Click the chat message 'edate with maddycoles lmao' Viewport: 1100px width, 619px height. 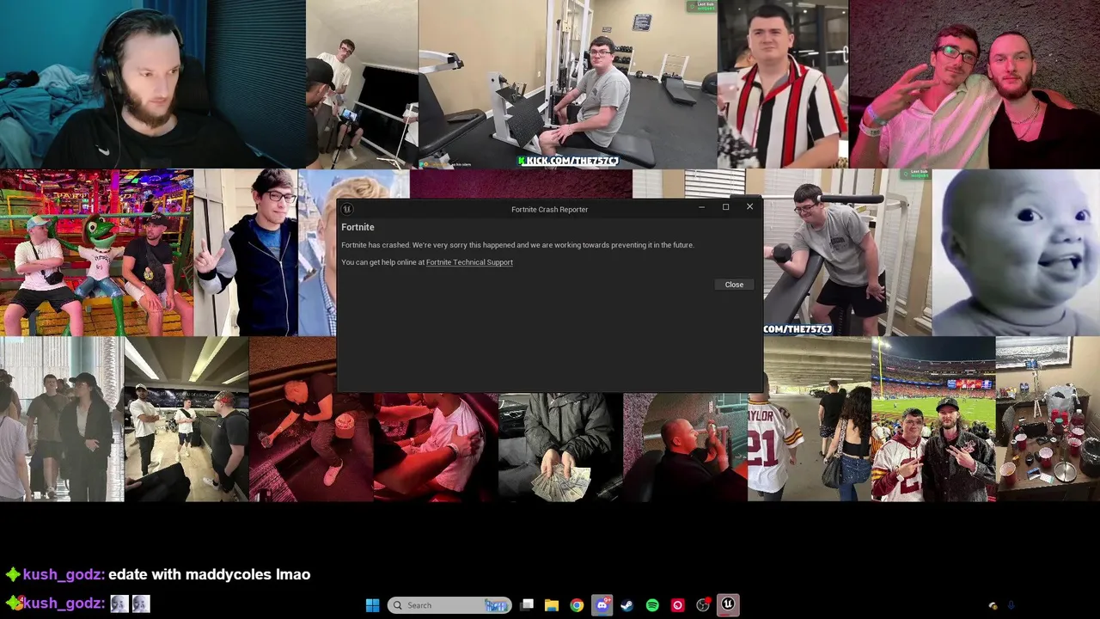(209, 574)
